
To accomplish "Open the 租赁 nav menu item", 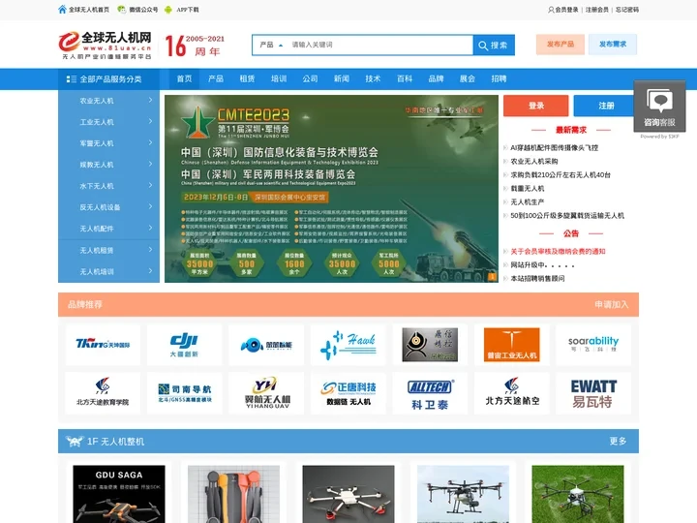I will [247, 79].
